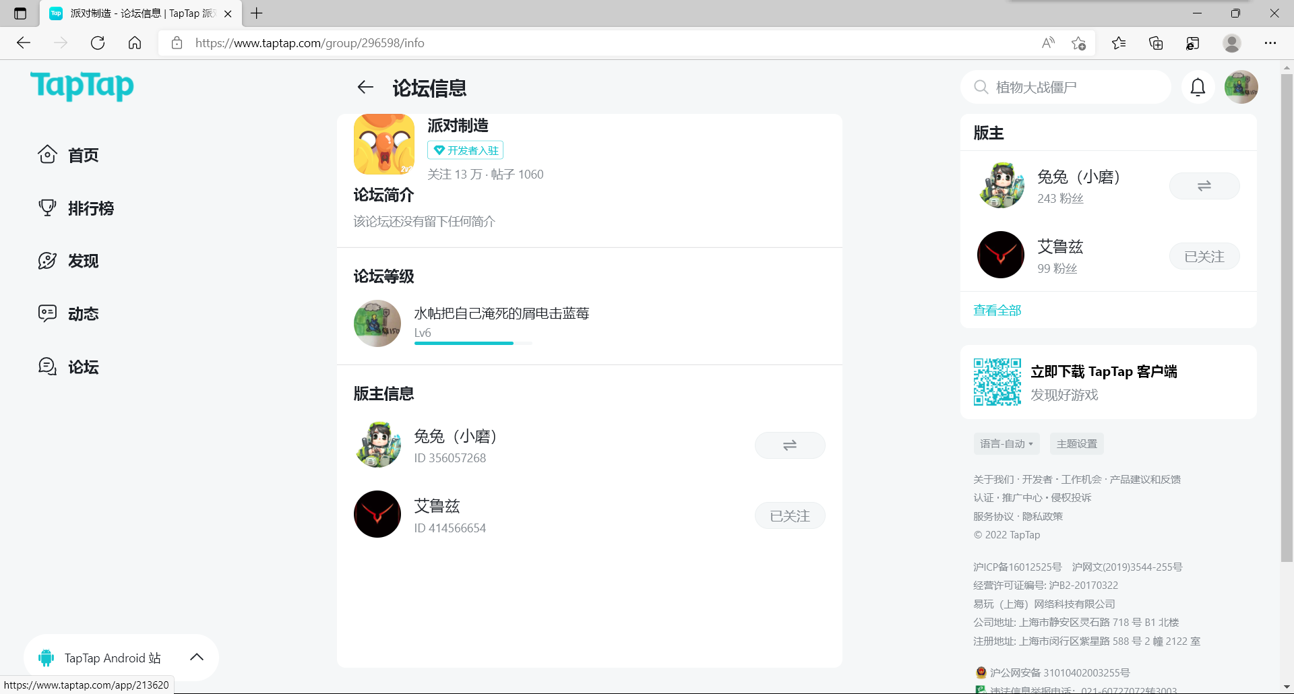Click the 开发者入驻 badge
This screenshot has height=694, width=1294.
(466, 150)
